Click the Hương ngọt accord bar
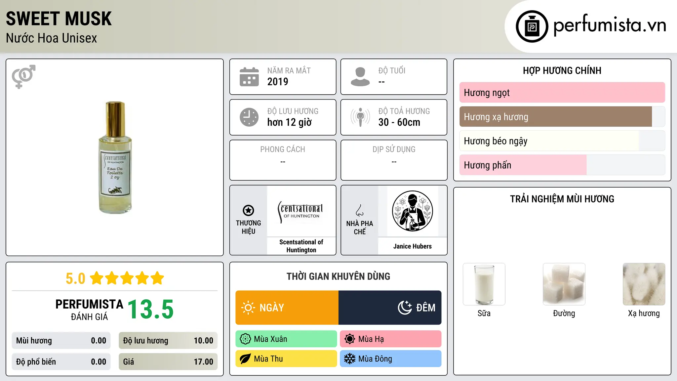 562,93
